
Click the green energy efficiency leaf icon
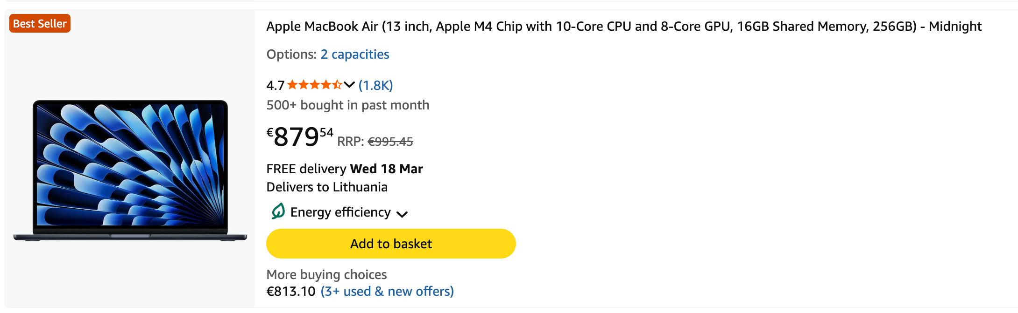278,211
